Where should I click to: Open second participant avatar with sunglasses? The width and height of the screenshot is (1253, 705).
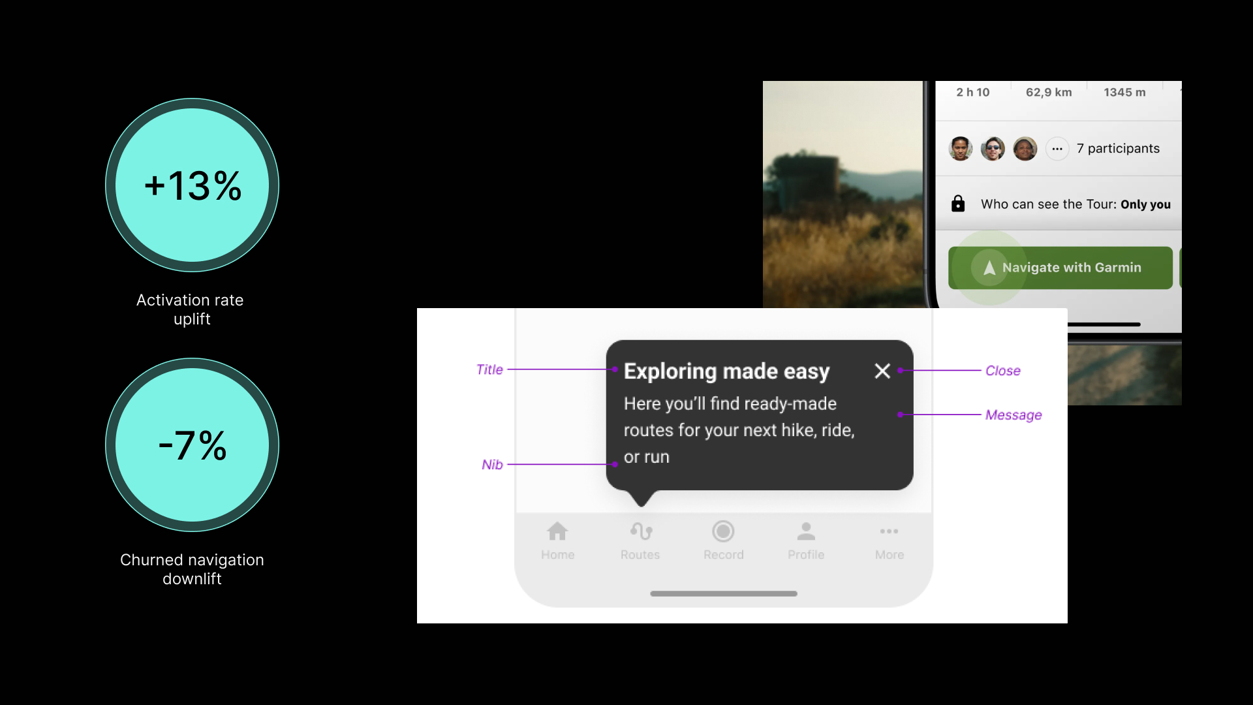pos(993,149)
